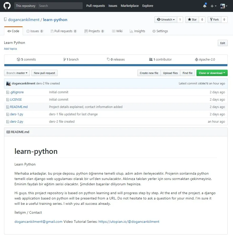Go to Marketplace

(130, 6)
